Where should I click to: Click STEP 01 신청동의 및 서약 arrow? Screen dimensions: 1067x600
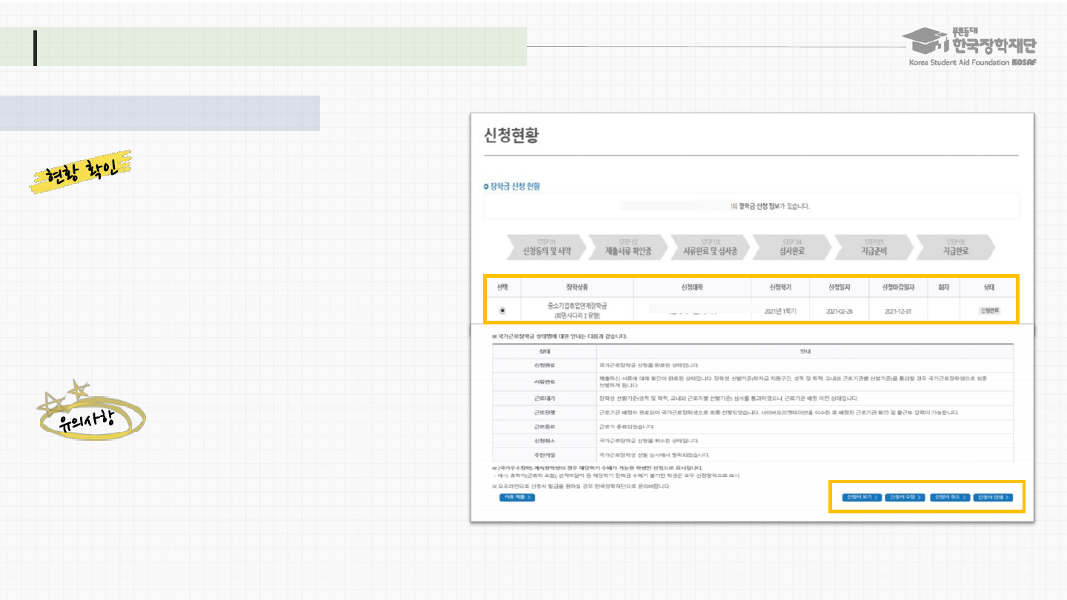(546, 247)
